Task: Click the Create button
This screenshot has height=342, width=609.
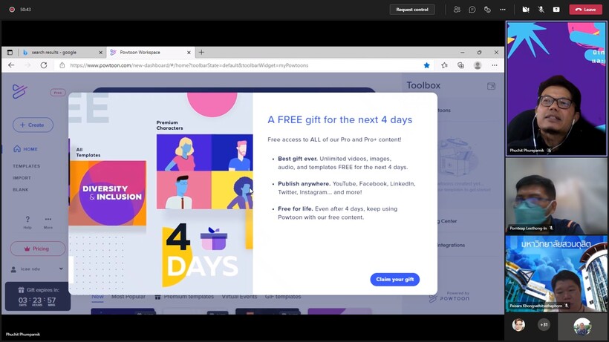Action: (x=33, y=125)
